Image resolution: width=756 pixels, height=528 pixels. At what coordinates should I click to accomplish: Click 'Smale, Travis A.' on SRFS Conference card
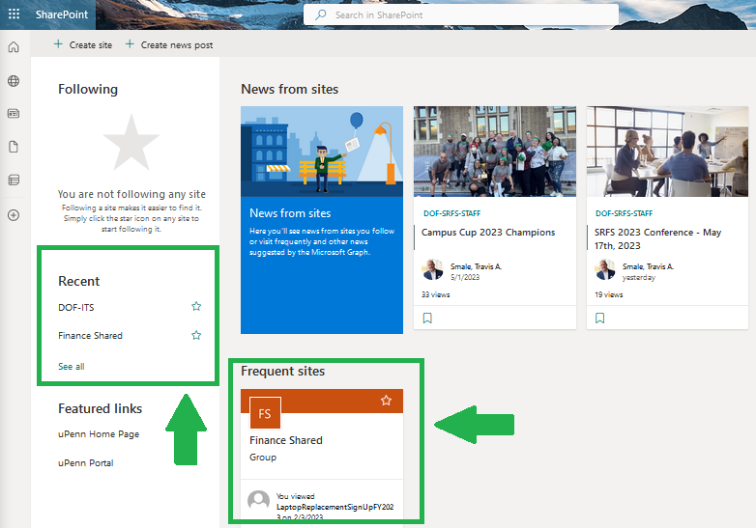(x=648, y=266)
